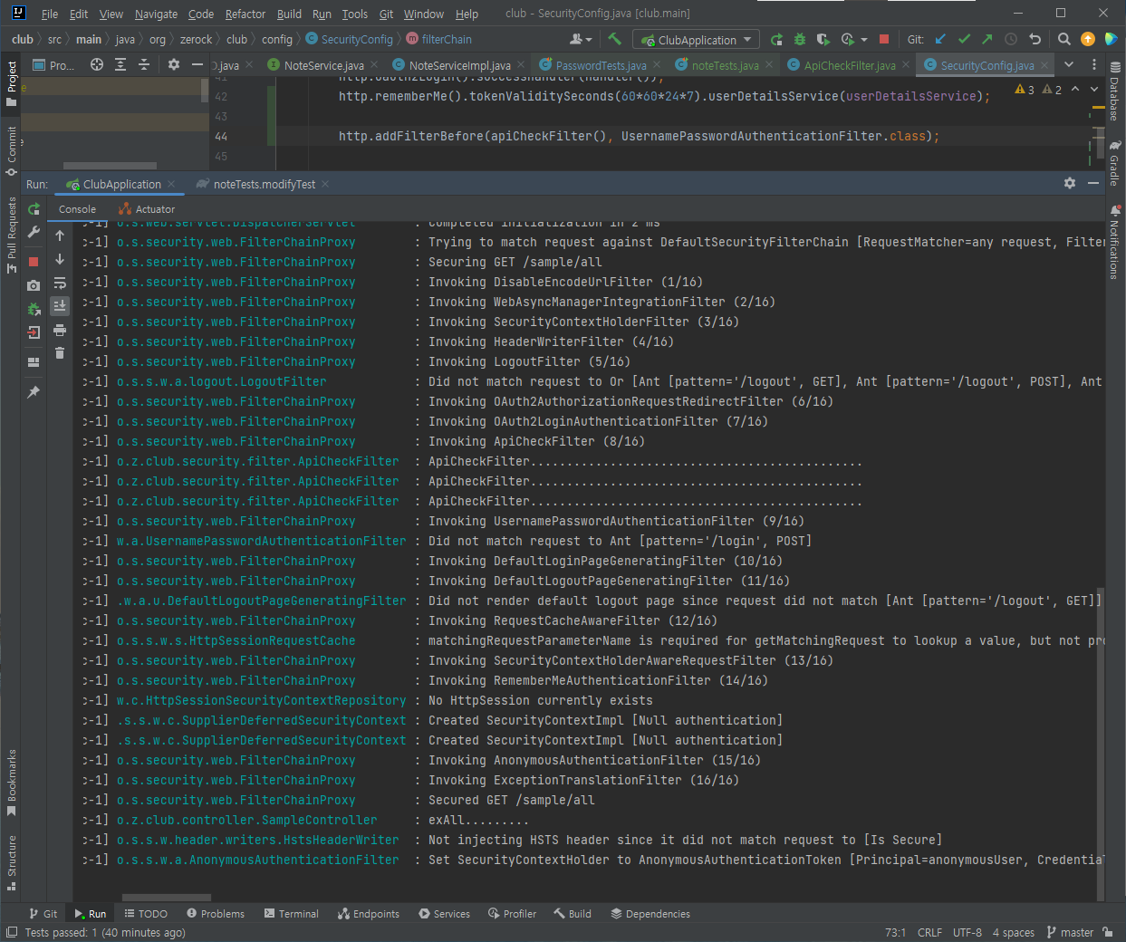Click the orange IDE update icon

[1088, 39]
